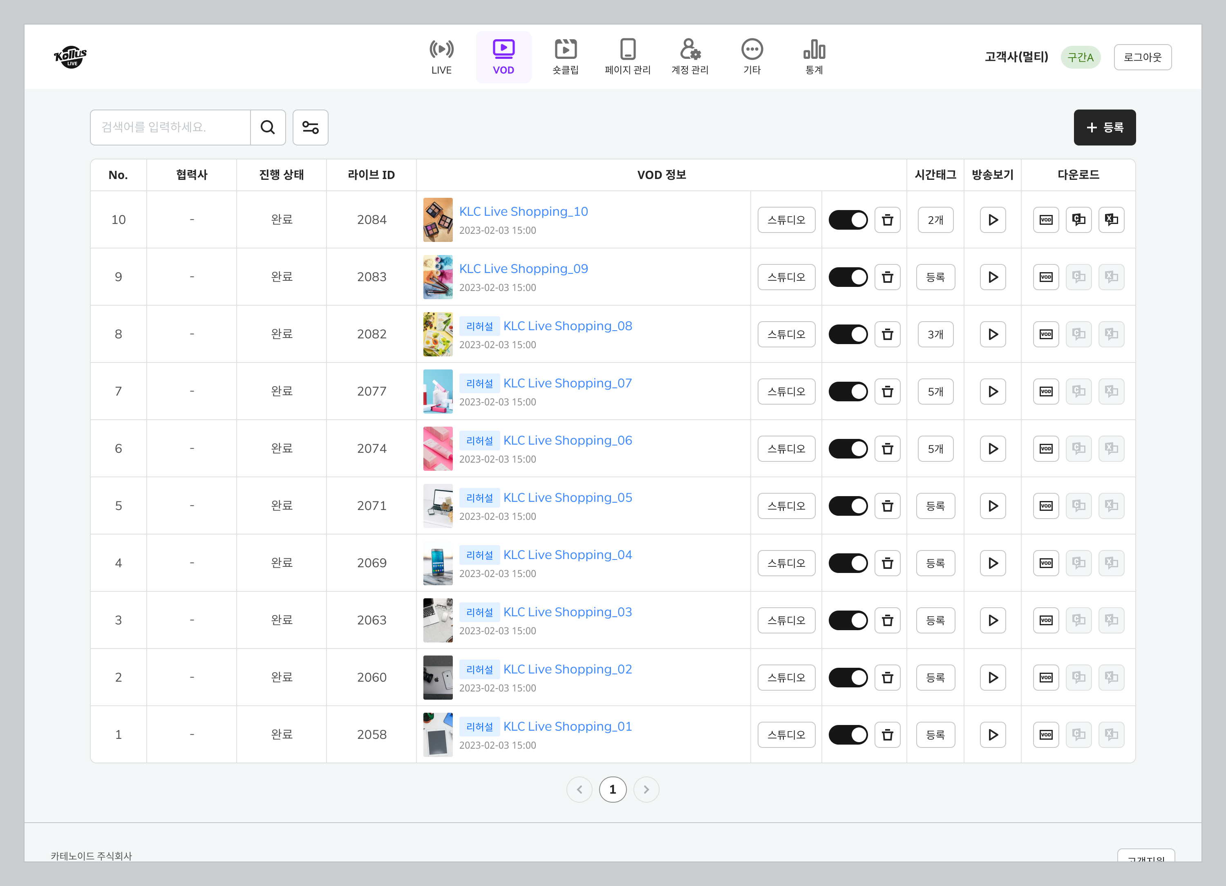Delete KLC Live Shopping_10 with trash icon
The height and width of the screenshot is (886, 1226).
pos(887,220)
